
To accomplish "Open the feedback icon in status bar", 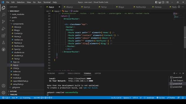I will (178, 98).
